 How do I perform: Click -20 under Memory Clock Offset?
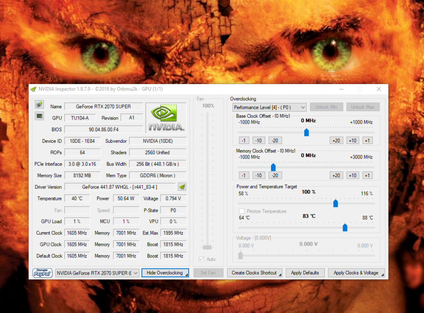(275, 176)
